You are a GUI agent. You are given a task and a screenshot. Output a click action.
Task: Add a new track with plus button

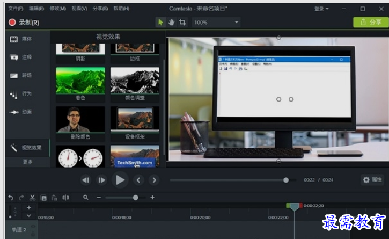(29, 207)
